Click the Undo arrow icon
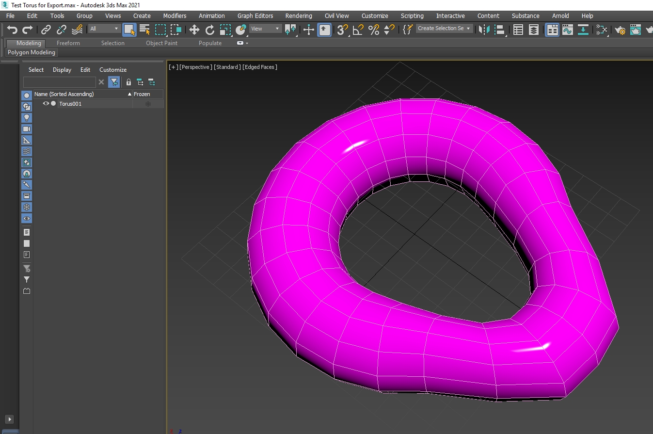This screenshot has width=653, height=434. (12, 30)
